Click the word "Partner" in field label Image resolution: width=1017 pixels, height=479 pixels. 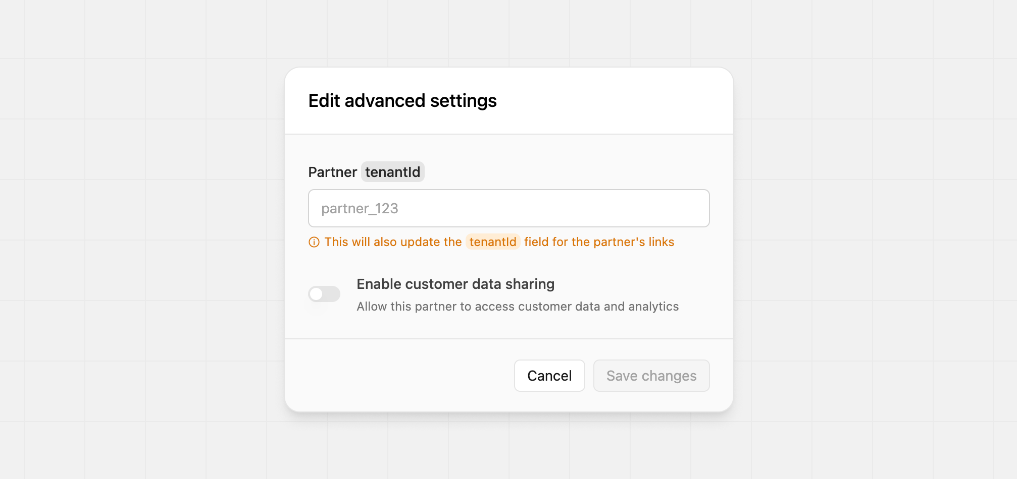click(332, 172)
